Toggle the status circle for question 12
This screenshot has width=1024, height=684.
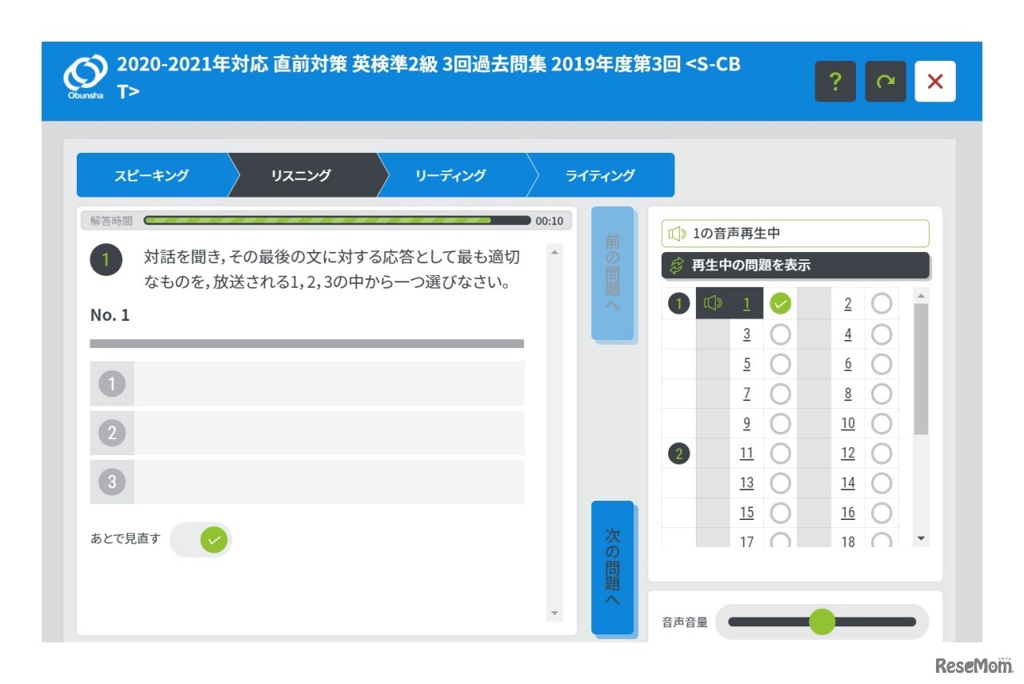tap(882, 454)
